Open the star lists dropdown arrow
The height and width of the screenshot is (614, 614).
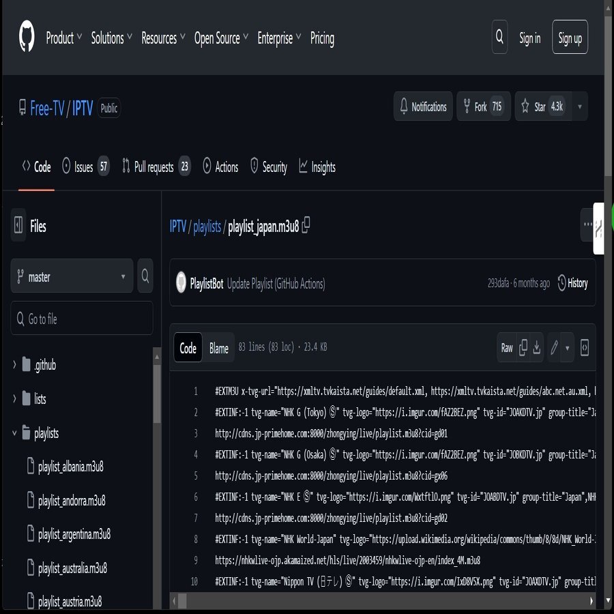point(580,106)
